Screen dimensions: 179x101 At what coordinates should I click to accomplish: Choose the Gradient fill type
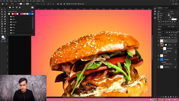pyautogui.click(x=17, y=8)
